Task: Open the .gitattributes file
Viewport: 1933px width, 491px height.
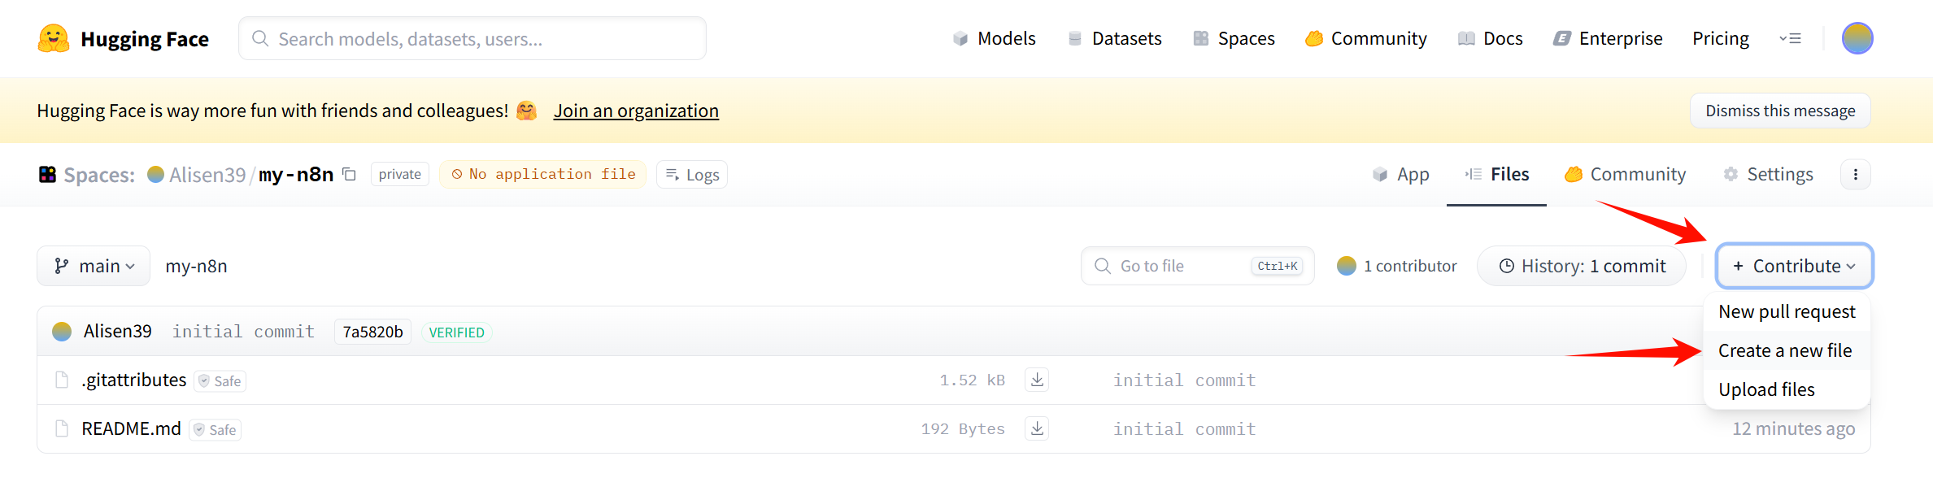Action: (134, 380)
